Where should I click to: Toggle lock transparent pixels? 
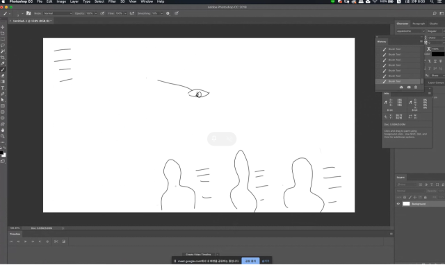[x=405, y=197]
